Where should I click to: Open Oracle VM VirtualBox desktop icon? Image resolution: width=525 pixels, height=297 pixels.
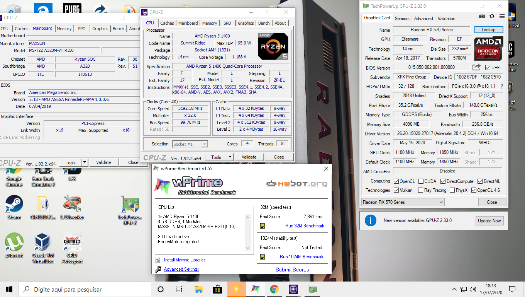[x=43, y=248]
